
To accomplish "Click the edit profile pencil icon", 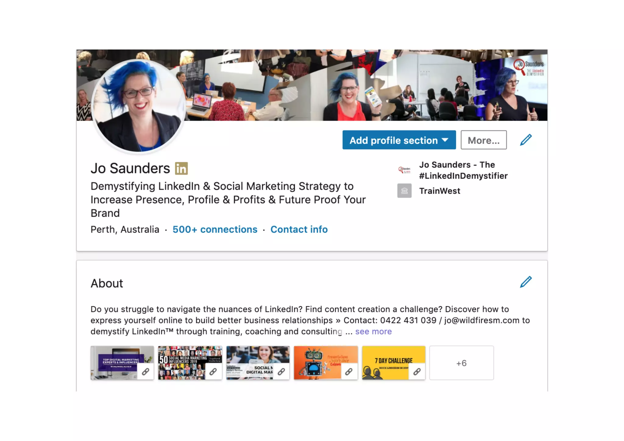I will pyautogui.click(x=526, y=140).
